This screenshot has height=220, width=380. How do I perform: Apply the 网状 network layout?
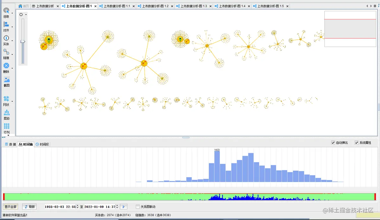pos(6,101)
